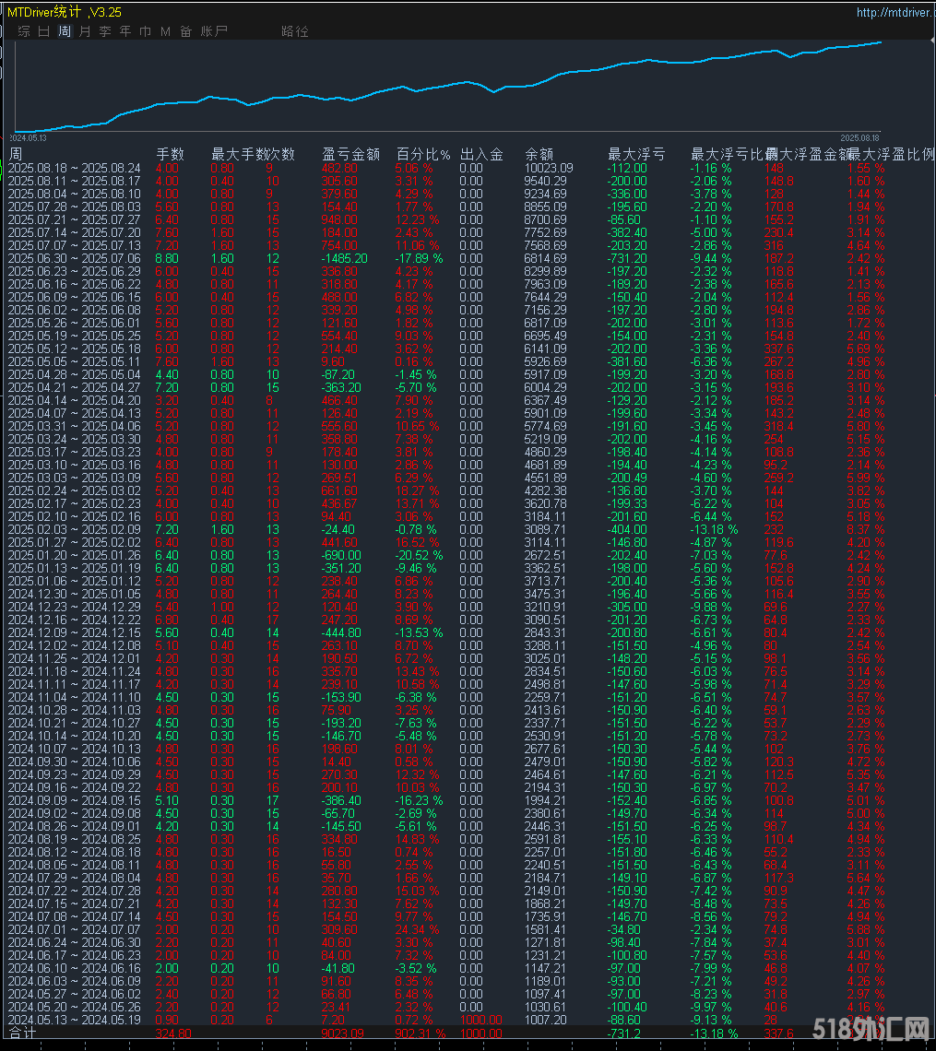The height and width of the screenshot is (1051, 936).
Task: Switch to the 日 daily statistics tab
Action: pos(42,30)
